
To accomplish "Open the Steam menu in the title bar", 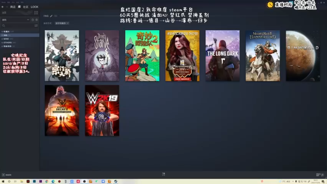I will 3,2.
